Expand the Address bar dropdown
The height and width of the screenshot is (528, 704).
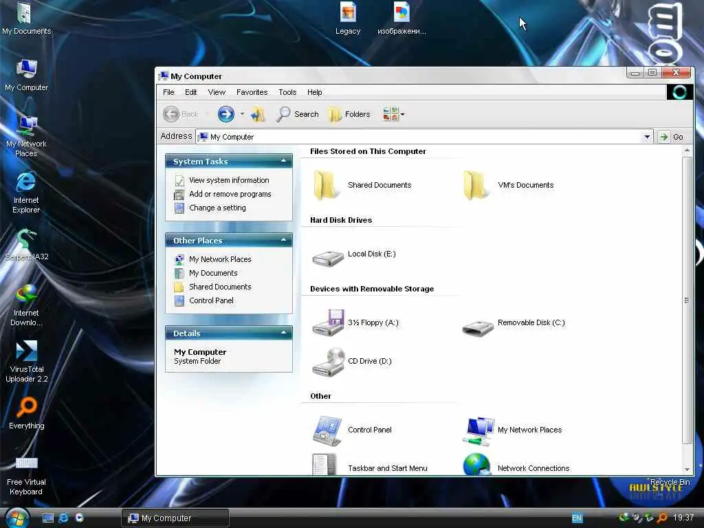647,137
